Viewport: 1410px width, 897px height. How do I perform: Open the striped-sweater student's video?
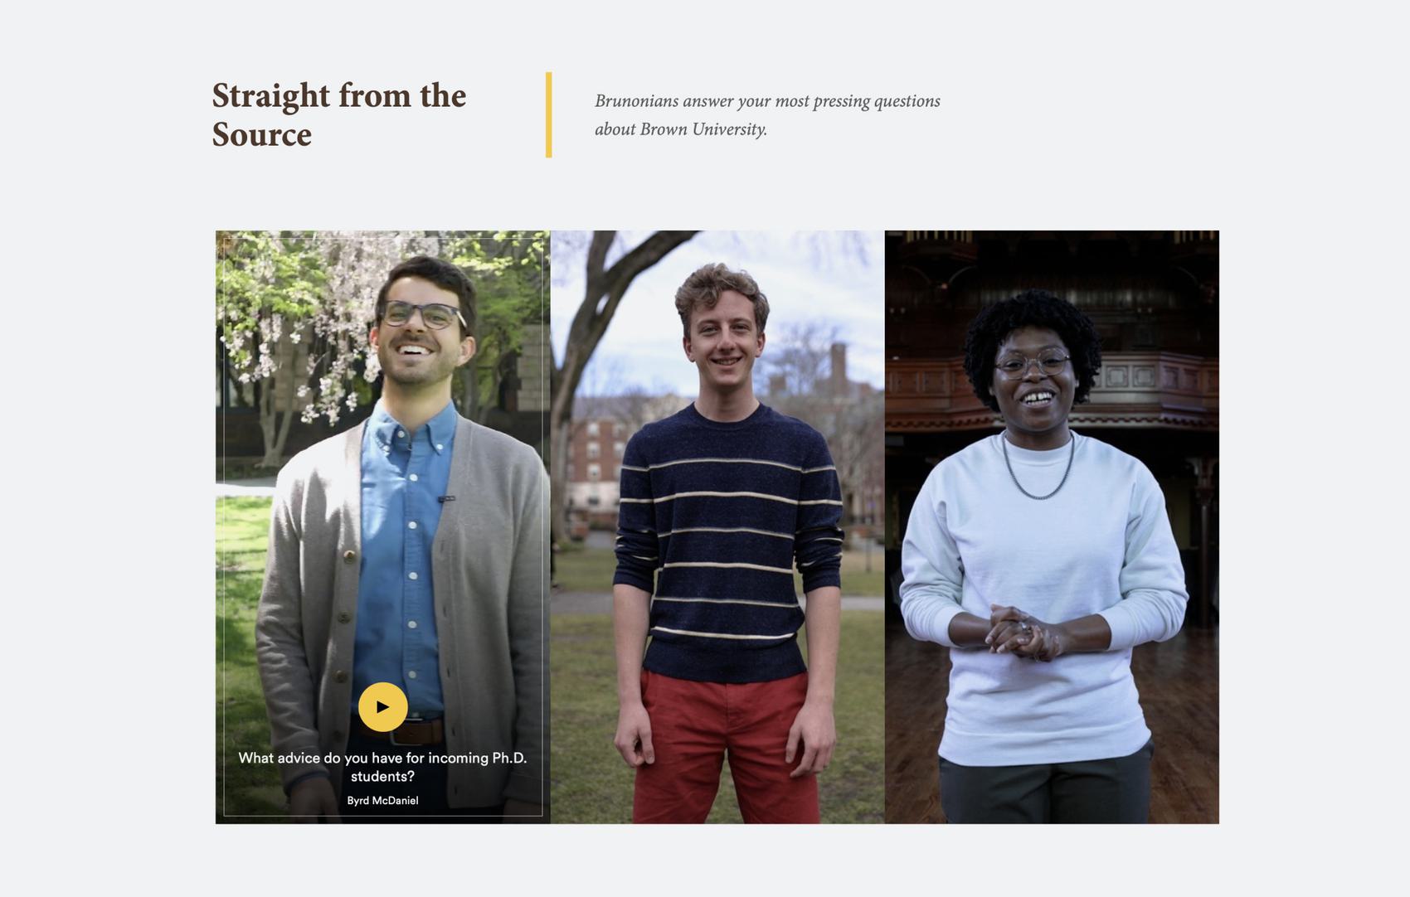[x=717, y=527]
